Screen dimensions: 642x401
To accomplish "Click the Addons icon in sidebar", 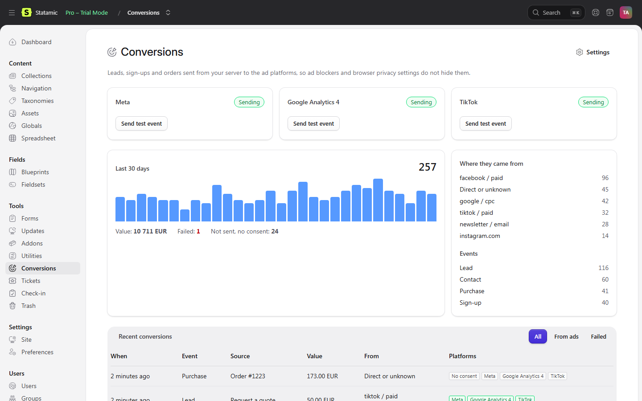I will click(x=12, y=243).
